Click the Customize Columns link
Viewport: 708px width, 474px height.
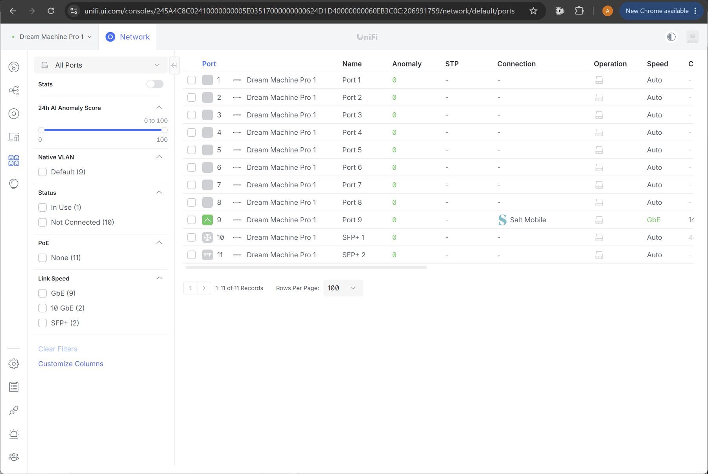(x=71, y=364)
